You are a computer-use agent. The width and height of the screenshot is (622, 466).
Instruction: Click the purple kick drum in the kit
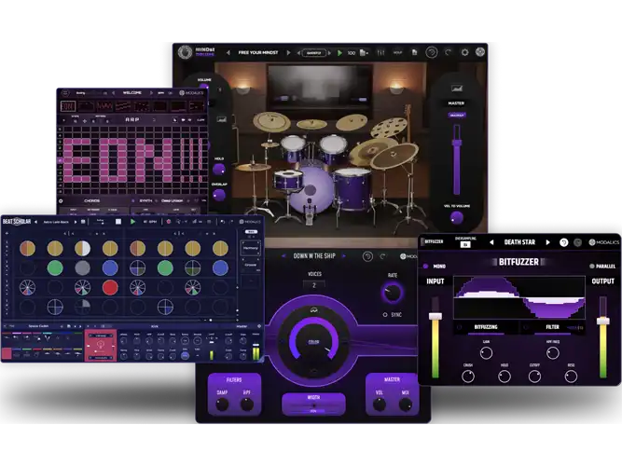[x=311, y=189]
